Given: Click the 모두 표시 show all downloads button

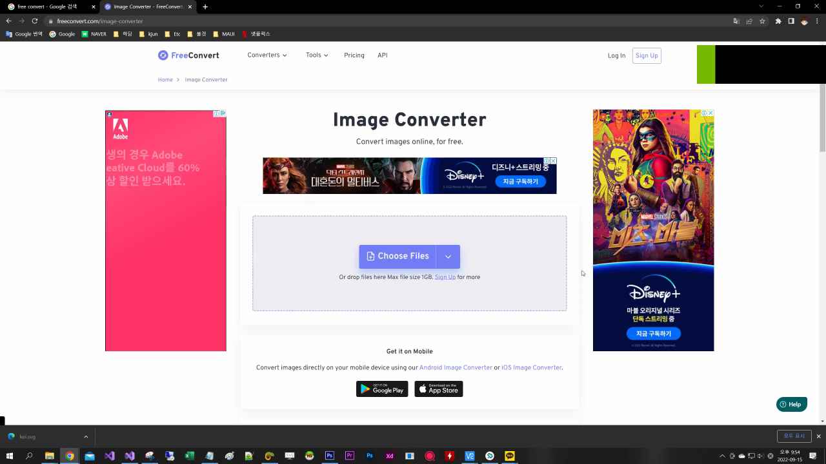Looking at the screenshot, I should [x=794, y=436].
